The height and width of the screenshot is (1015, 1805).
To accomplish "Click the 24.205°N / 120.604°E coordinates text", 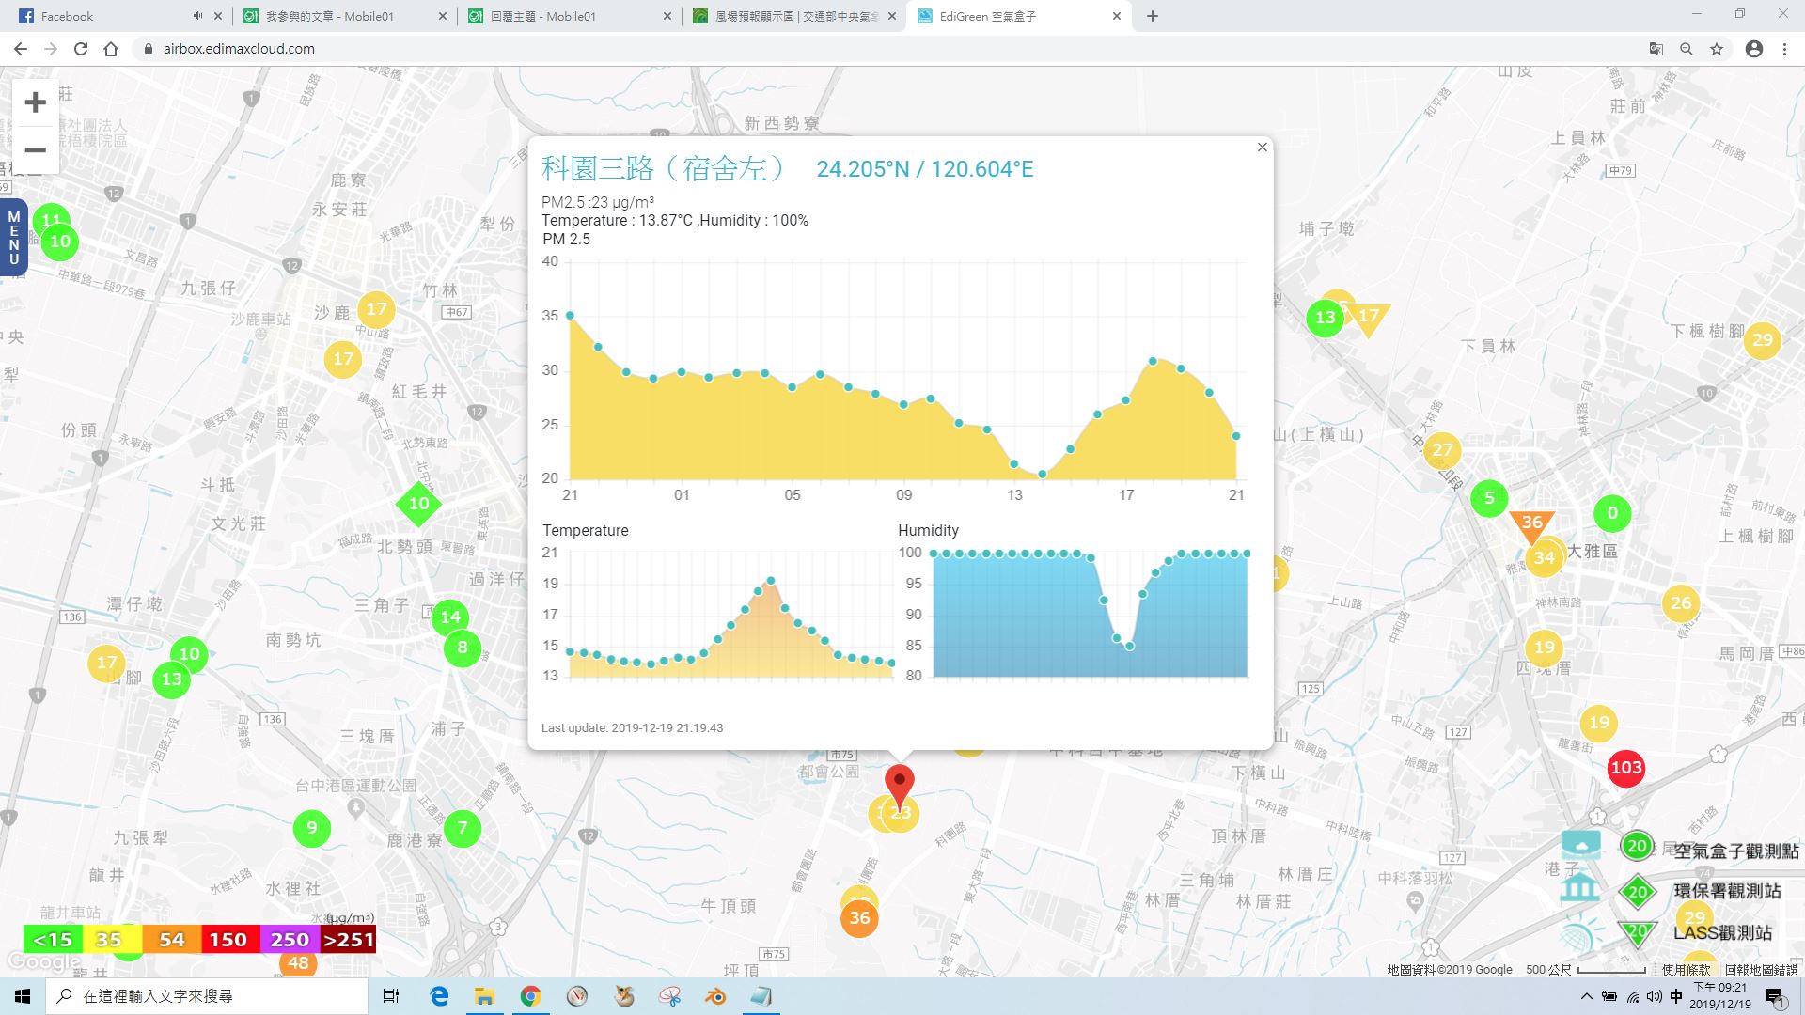I will pos(924,169).
